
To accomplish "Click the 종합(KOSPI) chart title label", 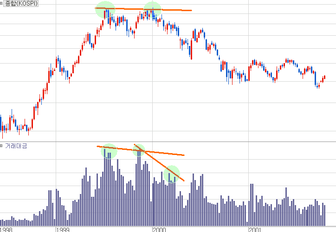I will pos(21,3).
